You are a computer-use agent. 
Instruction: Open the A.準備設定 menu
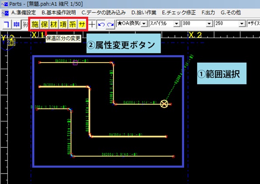(24, 13)
